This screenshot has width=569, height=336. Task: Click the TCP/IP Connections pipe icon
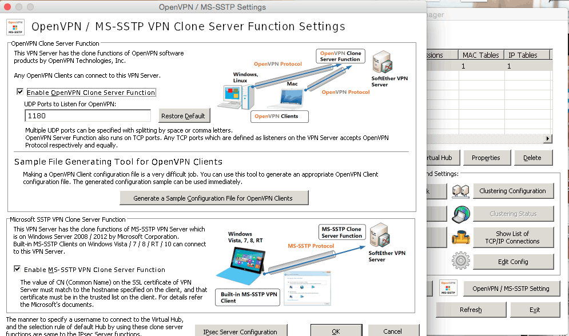coord(461,237)
